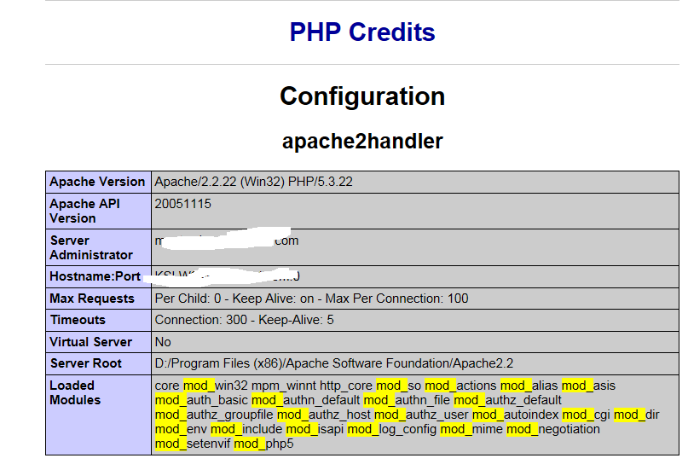
Task: Click the mod_asis module name
Action: click(588, 386)
